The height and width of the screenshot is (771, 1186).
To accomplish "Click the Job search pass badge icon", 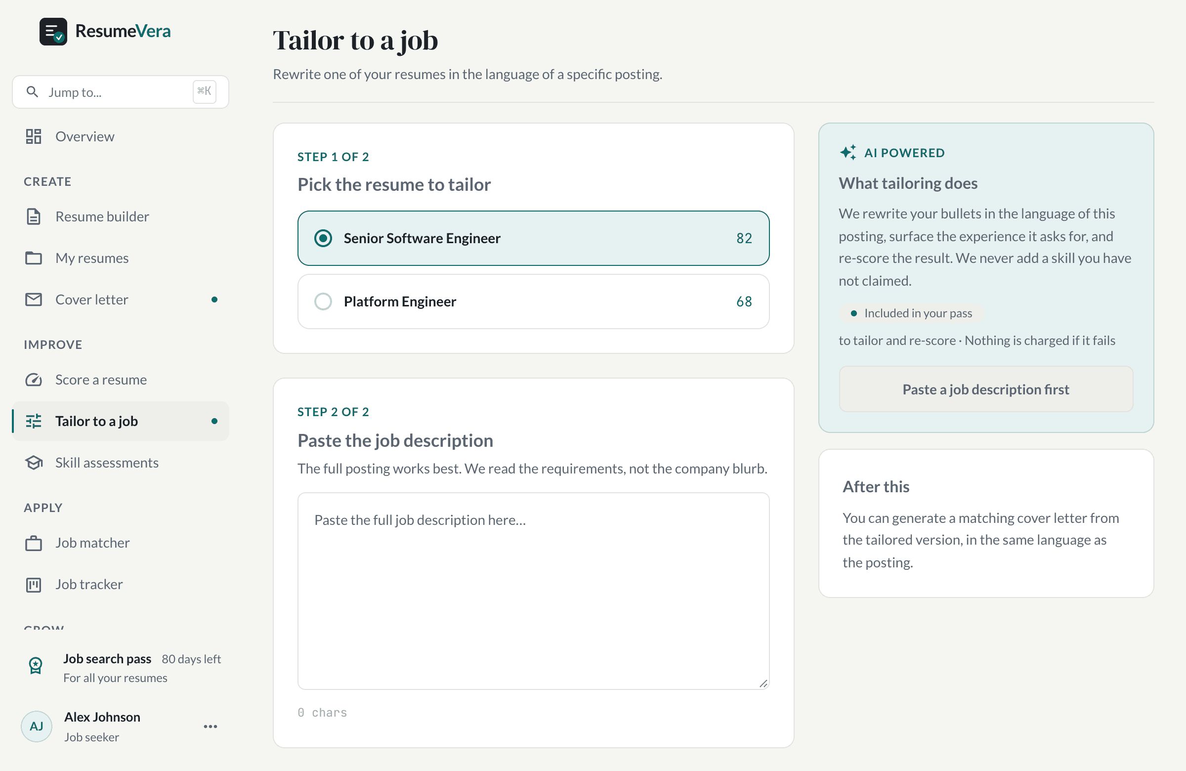I will [36, 665].
